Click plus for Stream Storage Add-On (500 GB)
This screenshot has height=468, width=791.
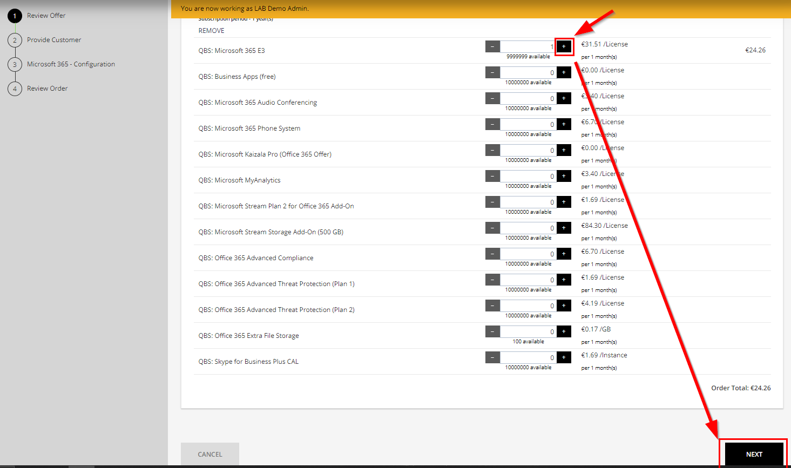pyautogui.click(x=564, y=228)
